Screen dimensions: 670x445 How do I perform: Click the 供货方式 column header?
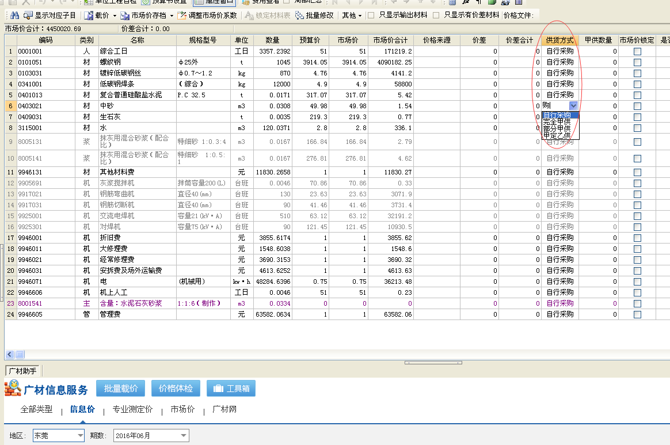[x=560, y=40]
